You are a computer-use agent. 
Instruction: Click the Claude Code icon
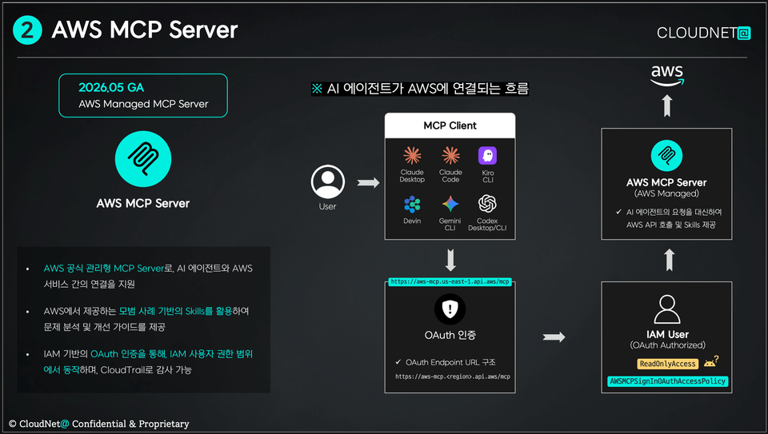(450, 156)
